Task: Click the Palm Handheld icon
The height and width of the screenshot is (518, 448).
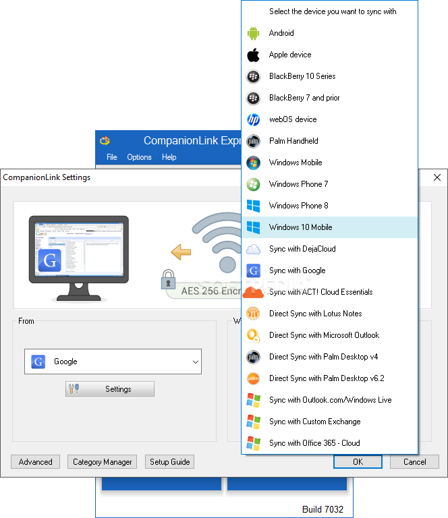Action: point(254,142)
